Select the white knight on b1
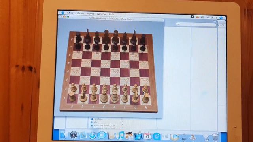 (x=83, y=95)
